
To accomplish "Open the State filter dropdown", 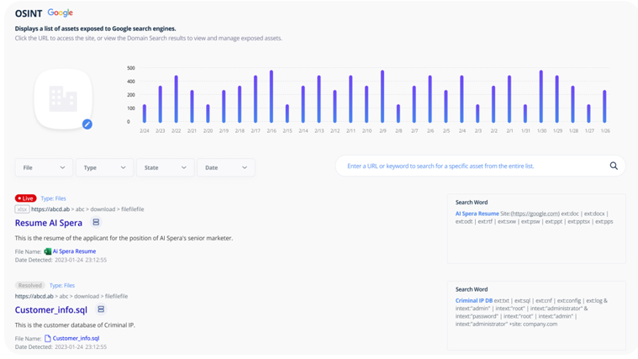I will pos(165,167).
